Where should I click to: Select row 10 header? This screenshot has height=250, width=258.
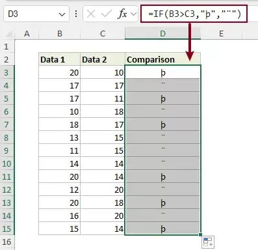(7, 163)
